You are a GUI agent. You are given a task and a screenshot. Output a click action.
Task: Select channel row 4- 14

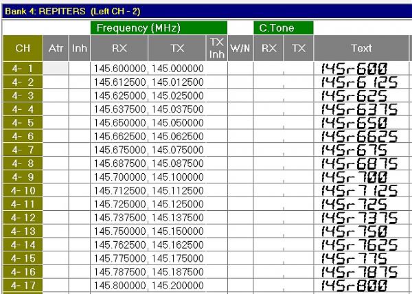click(x=23, y=245)
